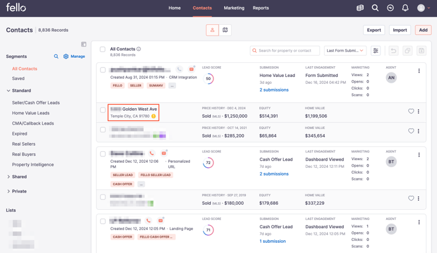Open 2 submissions link for Home Value Lead
The width and height of the screenshot is (437, 253).
click(x=274, y=90)
